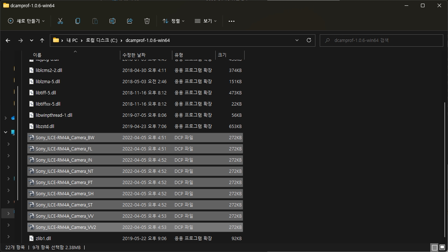Click the icon of libzstd.dll file
Screen dimensions: 448x252
pos(31,126)
